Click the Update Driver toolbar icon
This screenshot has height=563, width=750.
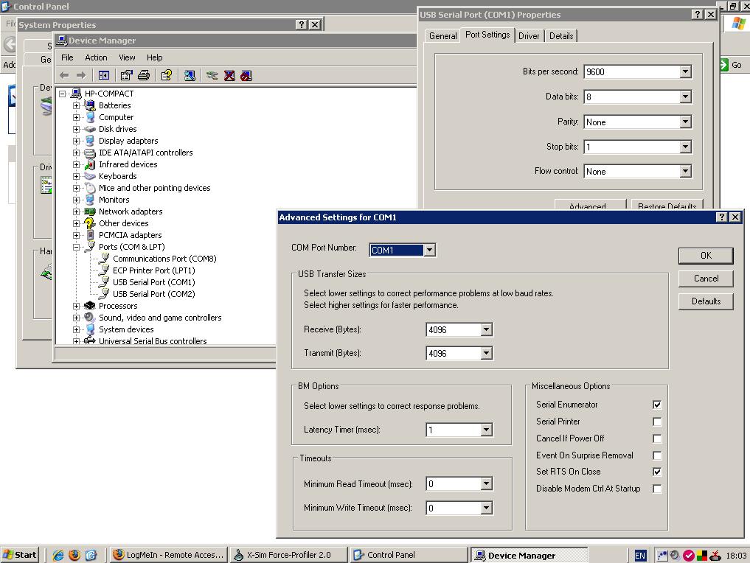[x=212, y=75]
